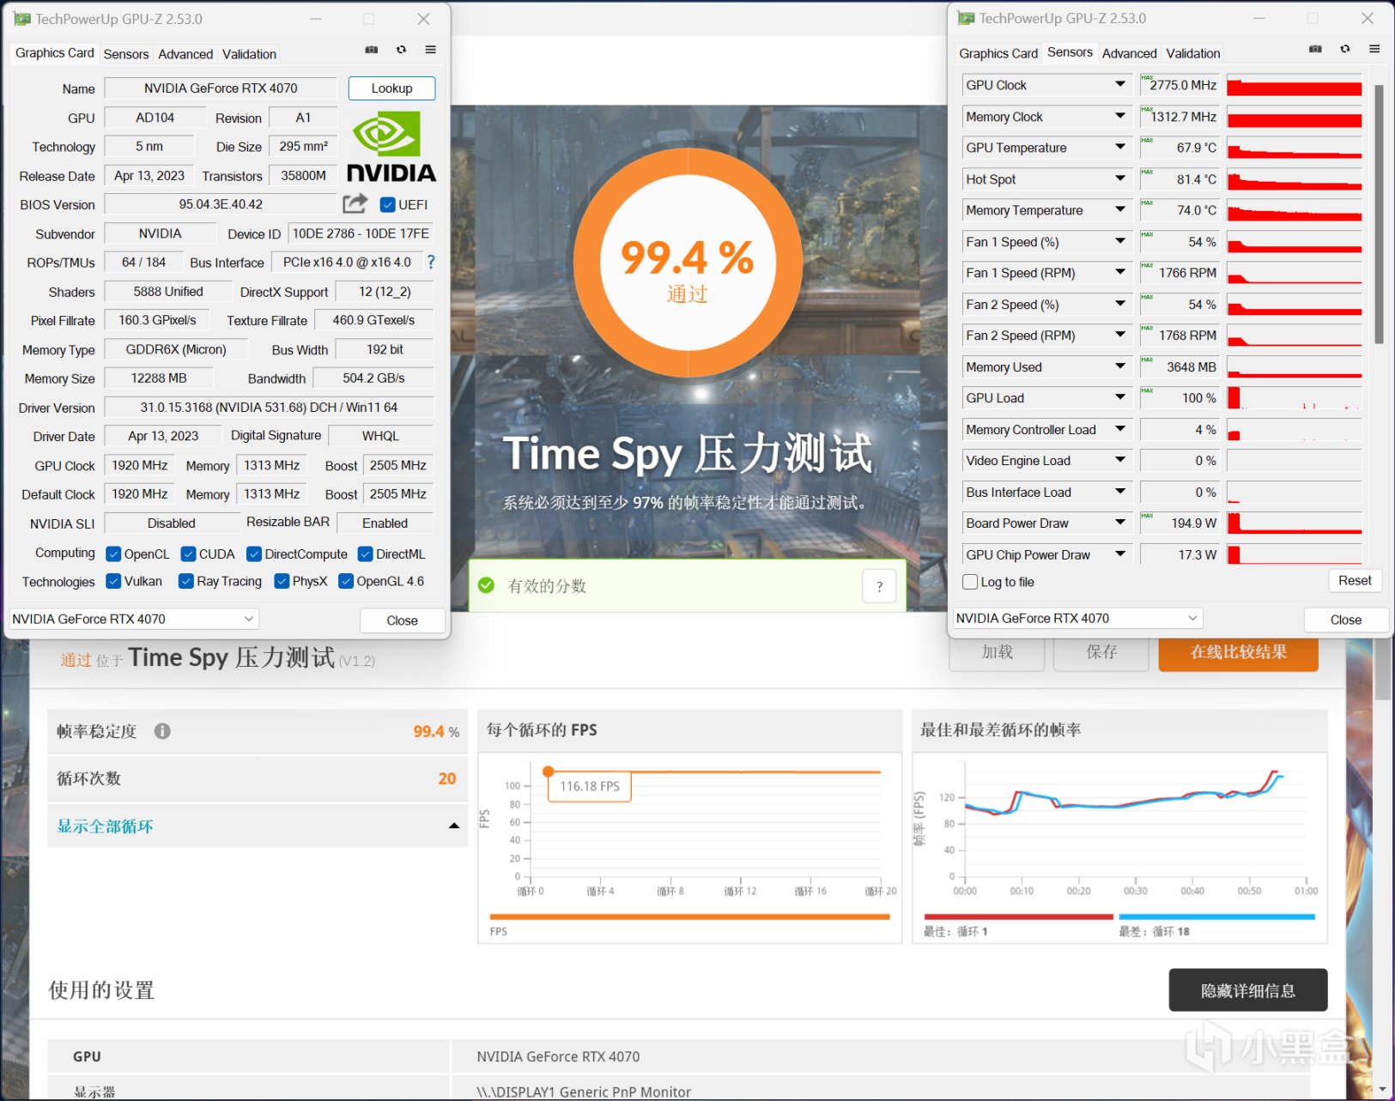
Task: Click the orange 在线比较结果 button
Action: pyautogui.click(x=1238, y=652)
